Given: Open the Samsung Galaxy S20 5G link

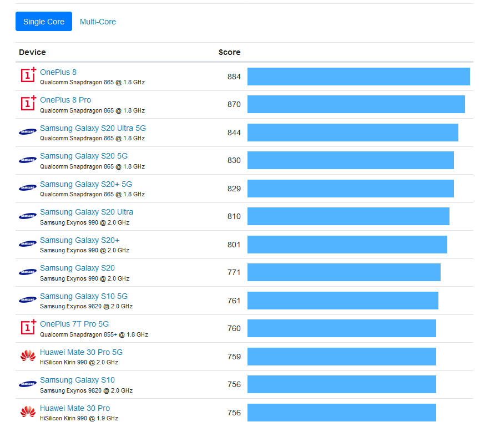Looking at the screenshot, I should pos(84,156).
